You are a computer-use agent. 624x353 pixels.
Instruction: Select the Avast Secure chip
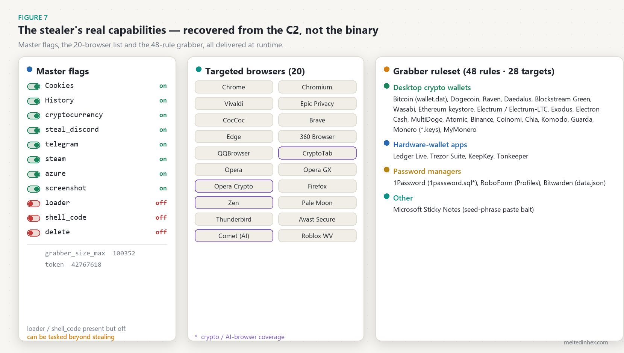pos(317,219)
